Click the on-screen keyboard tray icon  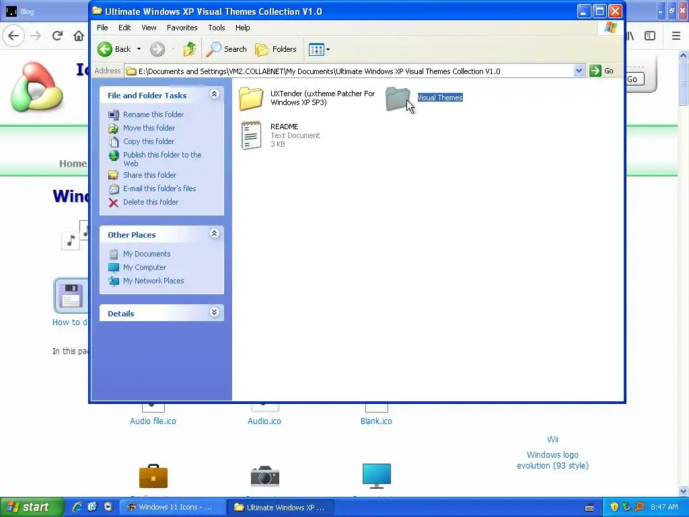(589, 508)
